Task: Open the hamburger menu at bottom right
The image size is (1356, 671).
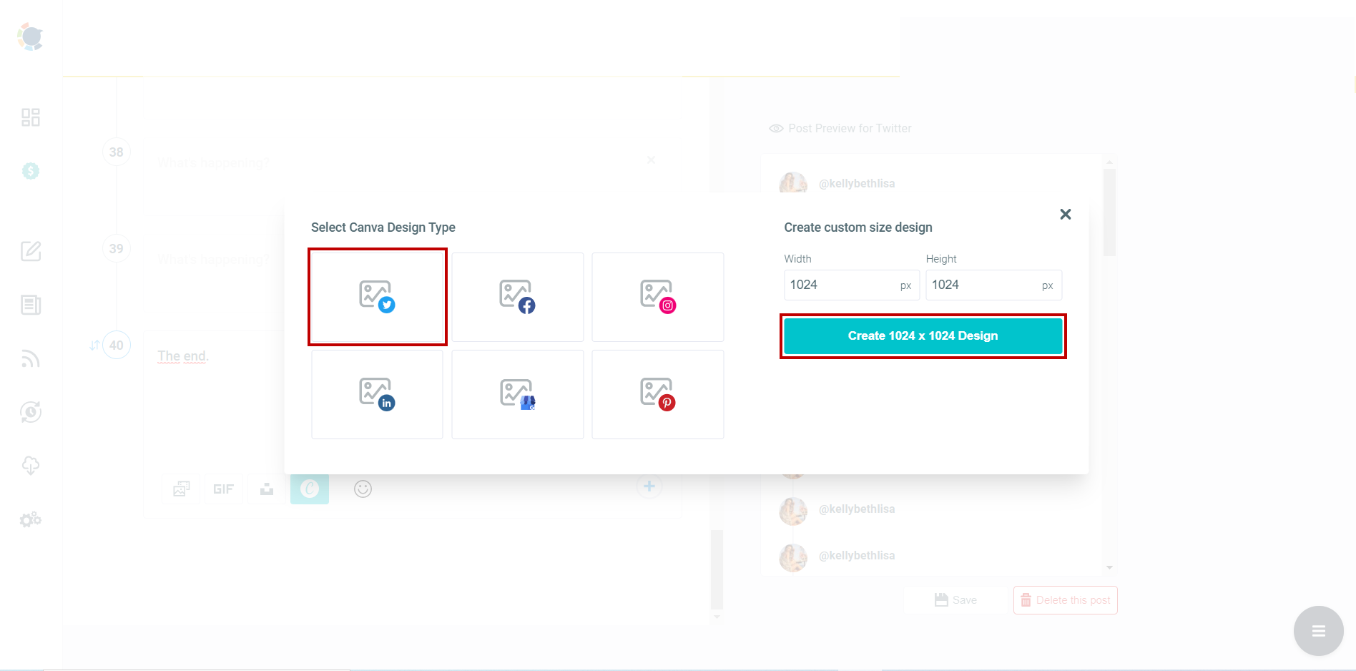Action: [1318, 630]
